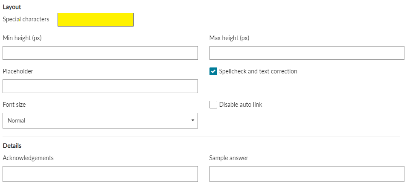Image resolution: width=410 pixels, height=187 pixels.
Task: Click the Special characters label
Action: pos(26,19)
